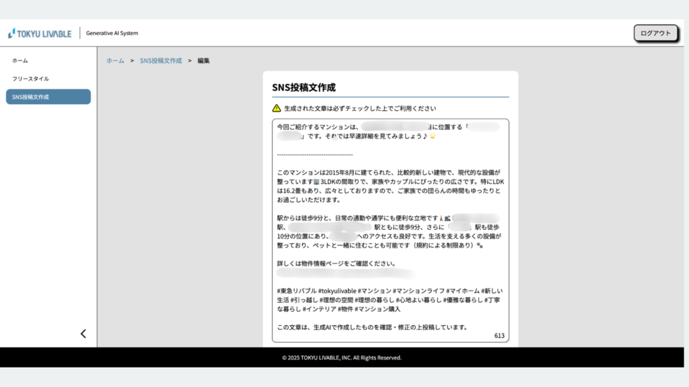Click the sparkle emoji after 見てみましょう
Viewport: 689px width, 387px height.
click(x=433, y=136)
